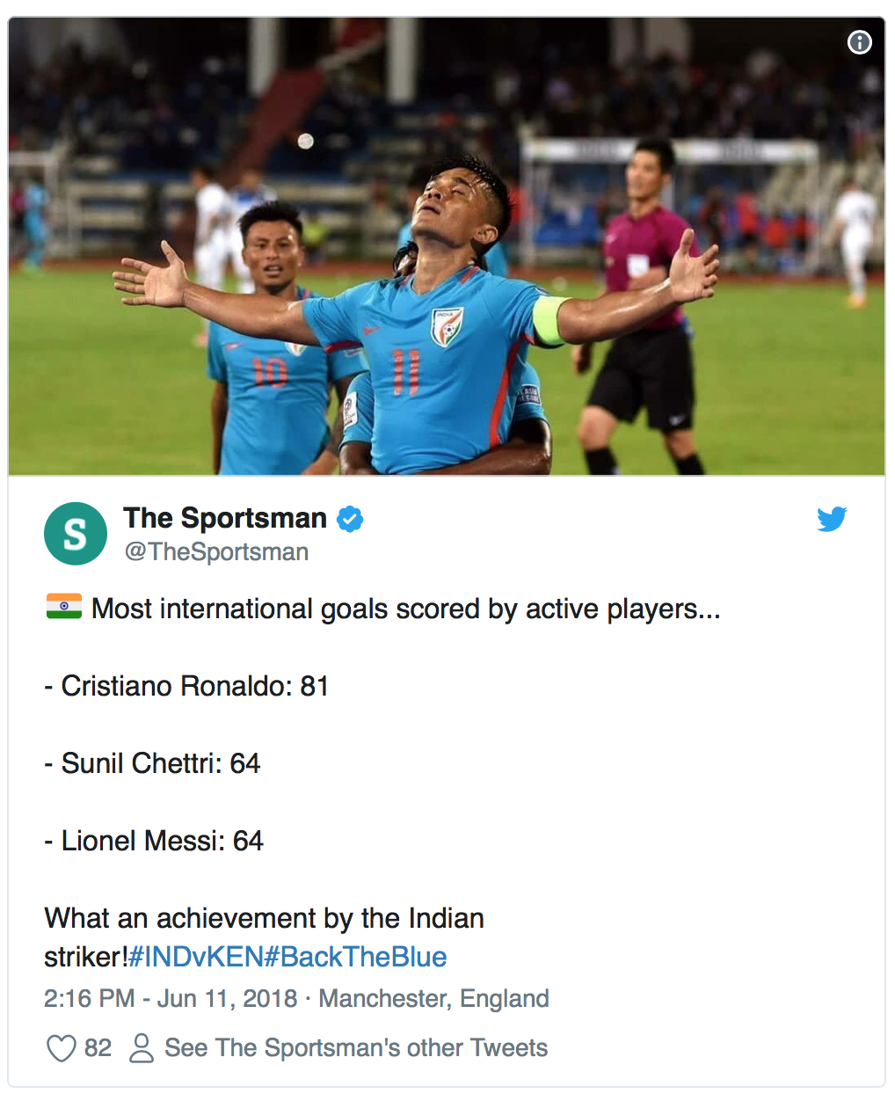Click the 'Sunil Chettri: 64' line

[x=152, y=763]
